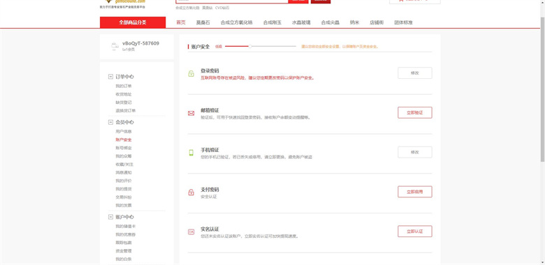This screenshot has width=545, height=265.
Task: Click the 登录密码 heading
Action: pos(210,70)
